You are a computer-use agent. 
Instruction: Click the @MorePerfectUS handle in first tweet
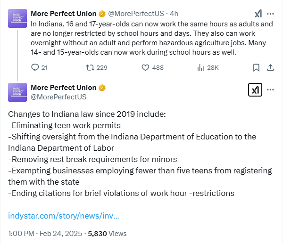tap(136, 14)
